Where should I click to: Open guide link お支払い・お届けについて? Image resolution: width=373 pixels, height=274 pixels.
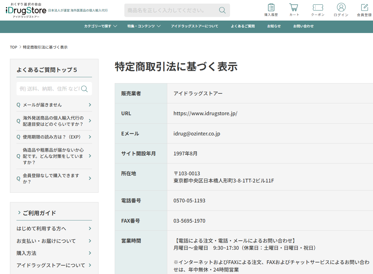[x=46, y=241]
